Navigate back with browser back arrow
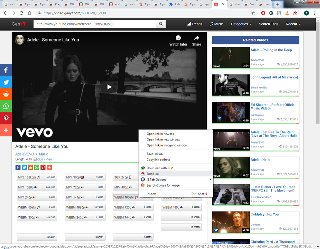This screenshot has height=249, width=320. (x=6, y=13)
